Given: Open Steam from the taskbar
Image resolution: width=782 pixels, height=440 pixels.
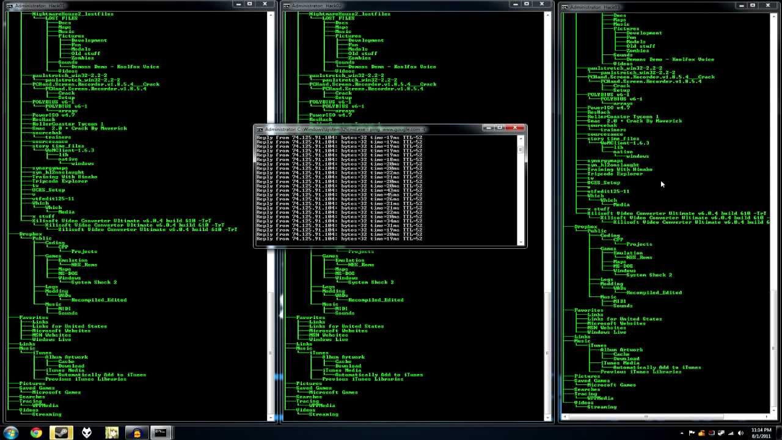Looking at the screenshot, I should (x=61, y=433).
